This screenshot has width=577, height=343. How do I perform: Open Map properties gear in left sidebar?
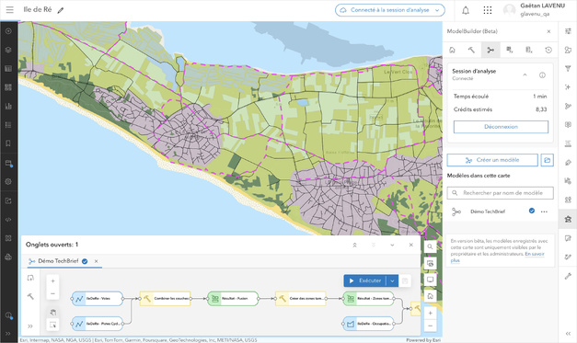(x=8, y=181)
